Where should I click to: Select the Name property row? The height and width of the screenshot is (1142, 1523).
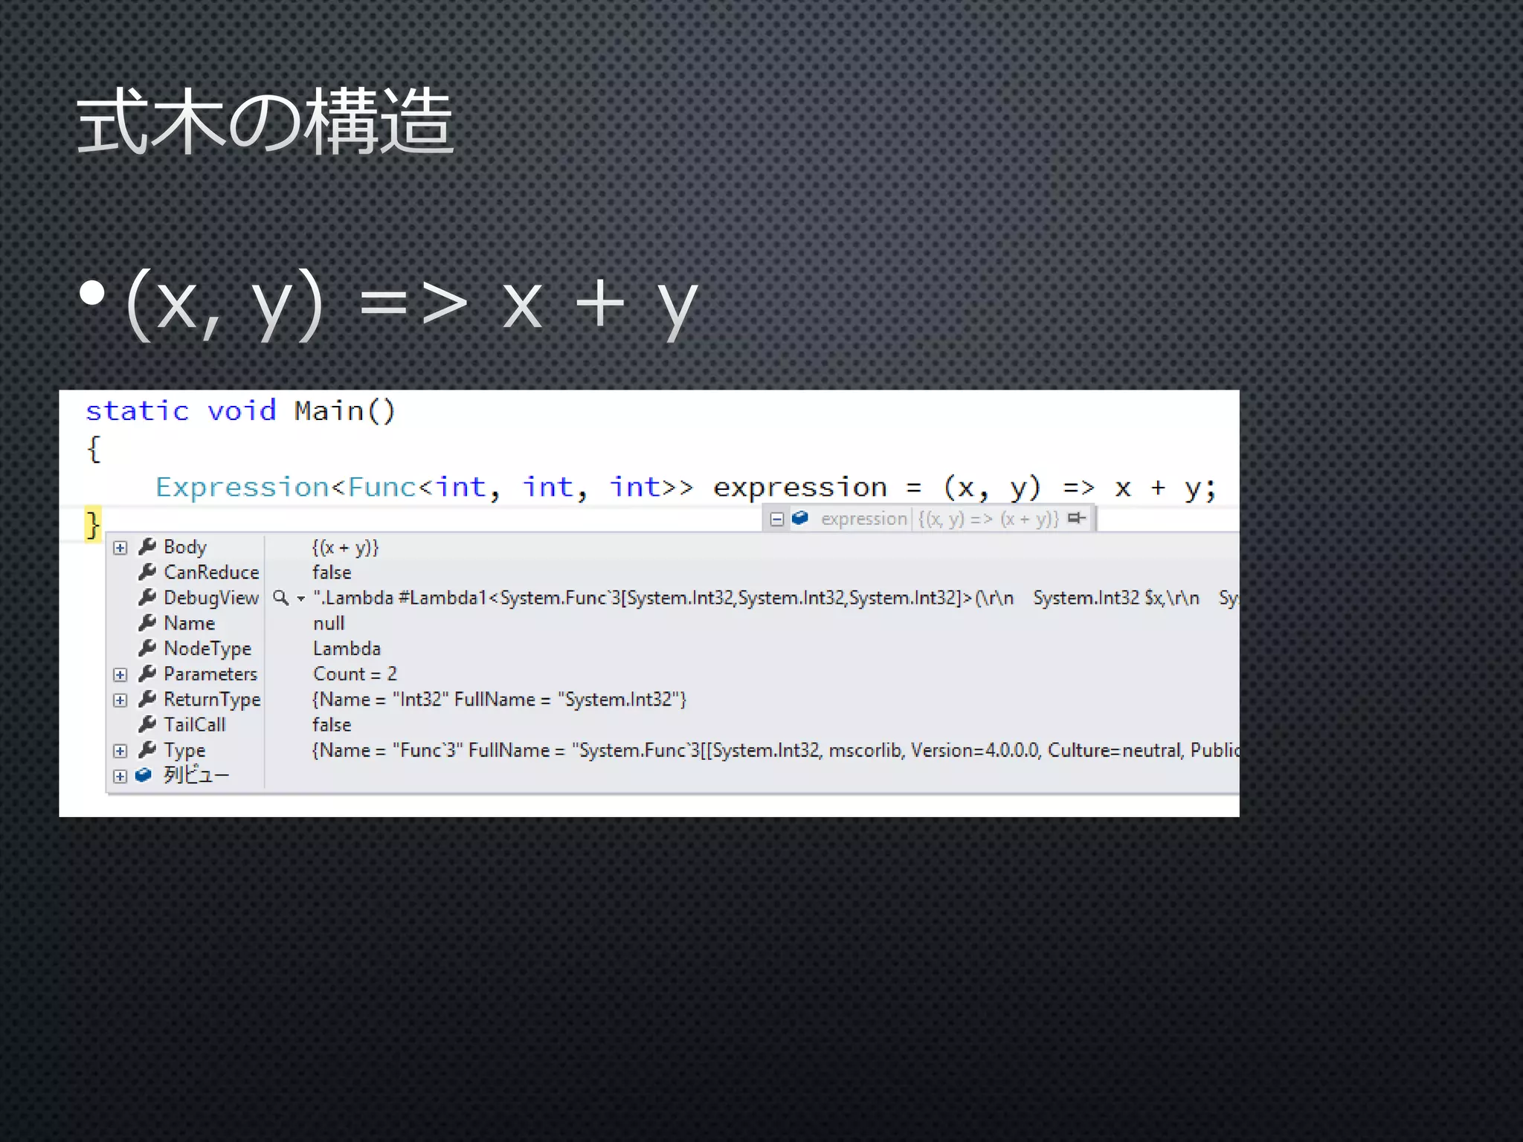pyautogui.click(x=189, y=623)
